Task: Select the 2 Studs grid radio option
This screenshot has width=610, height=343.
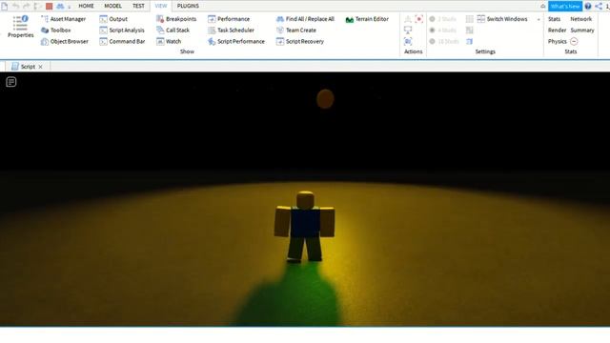Action: 442,19
